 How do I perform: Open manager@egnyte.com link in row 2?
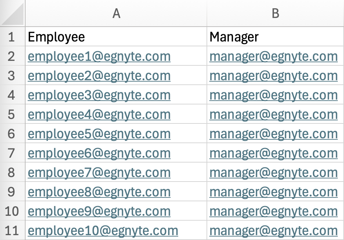coord(273,56)
